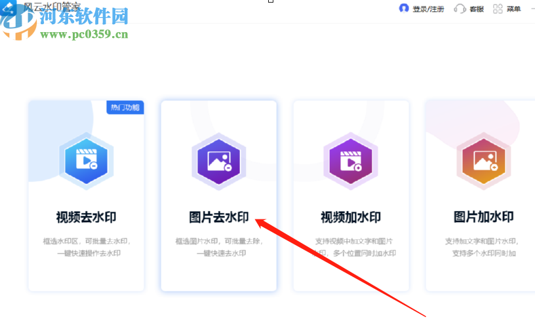Viewport: 535px width, 321px height.
Task: Open 登录/注册 login link
Action: 428,9
